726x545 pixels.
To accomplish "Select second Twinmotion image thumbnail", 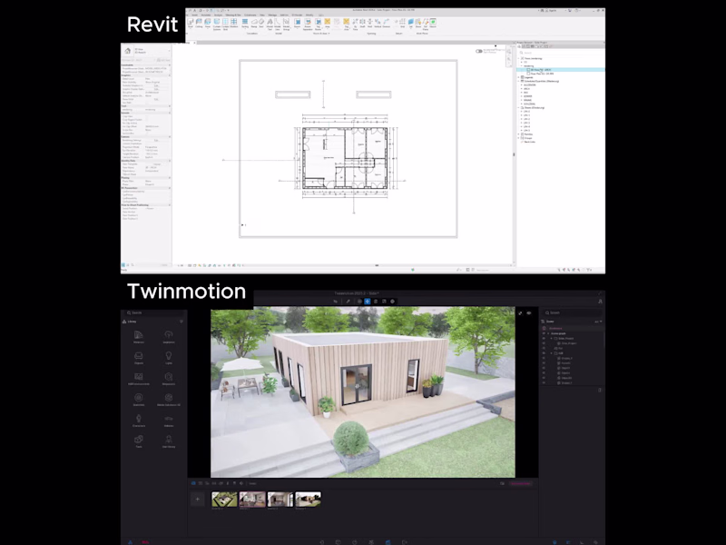I will click(252, 499).
